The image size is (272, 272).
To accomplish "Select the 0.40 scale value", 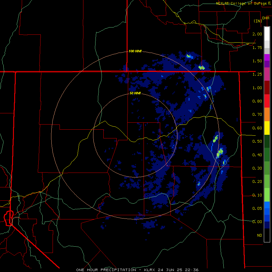I will pos(257,155).
